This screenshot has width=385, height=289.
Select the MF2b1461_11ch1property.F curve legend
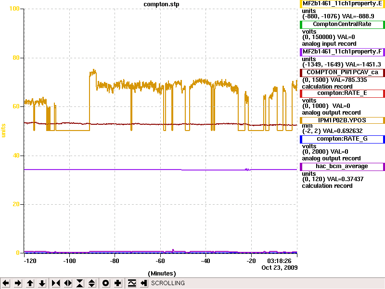[342, 52]
